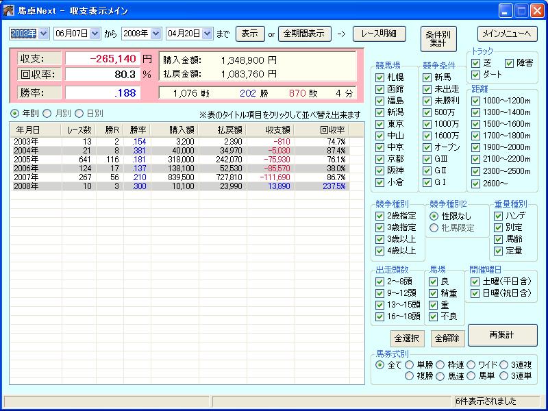
Task: Disable the ダート track checkbox
Action: pyautogui.click(x=475, y=74)
